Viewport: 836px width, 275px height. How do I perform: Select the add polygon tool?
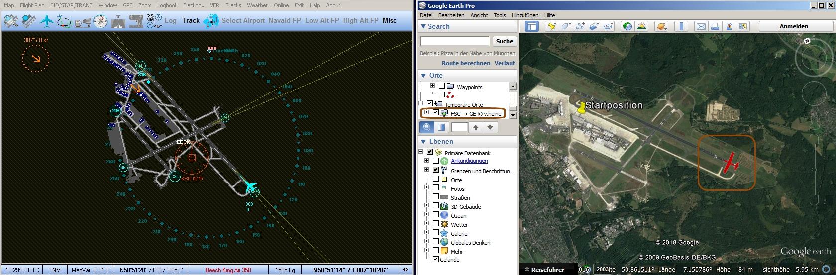tap(566, 26)
